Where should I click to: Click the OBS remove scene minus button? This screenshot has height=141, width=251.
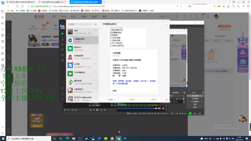(x=68, y=110)
